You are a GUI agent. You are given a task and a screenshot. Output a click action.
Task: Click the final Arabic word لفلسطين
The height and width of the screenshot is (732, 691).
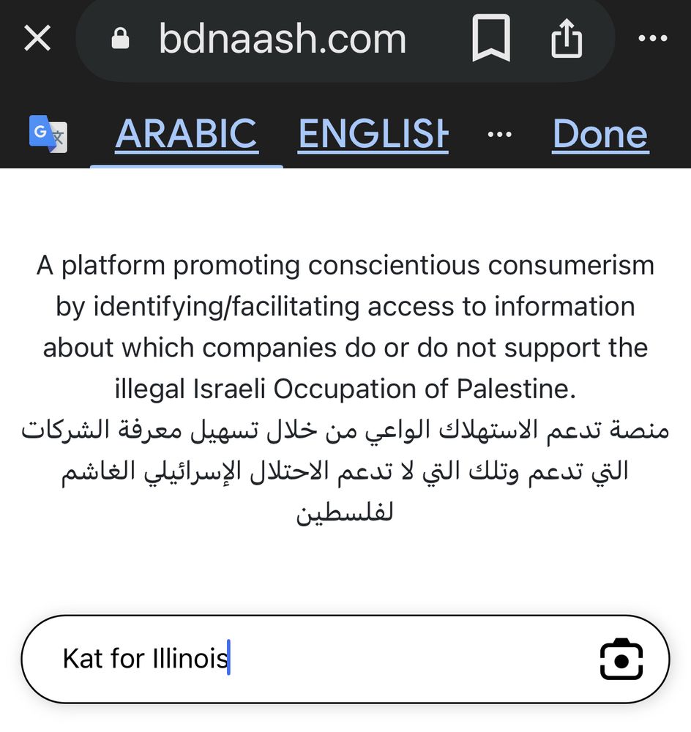point(345,514)
